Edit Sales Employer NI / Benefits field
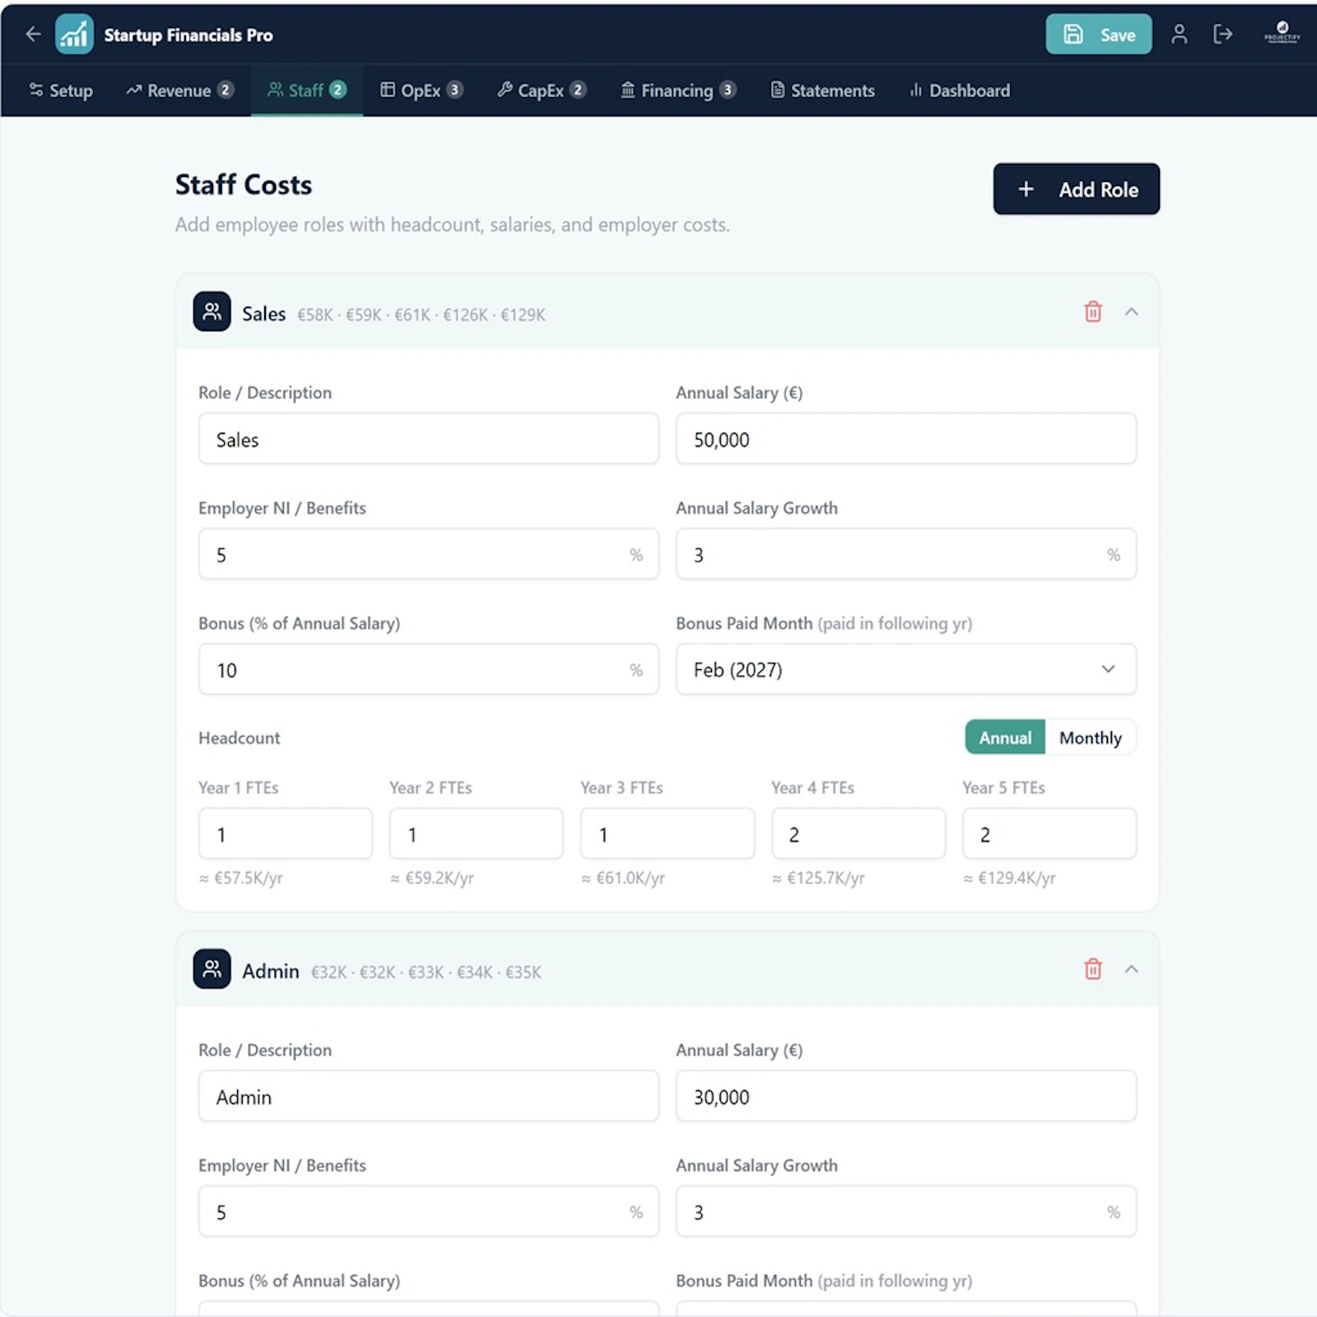 click(x=428, y=554)
